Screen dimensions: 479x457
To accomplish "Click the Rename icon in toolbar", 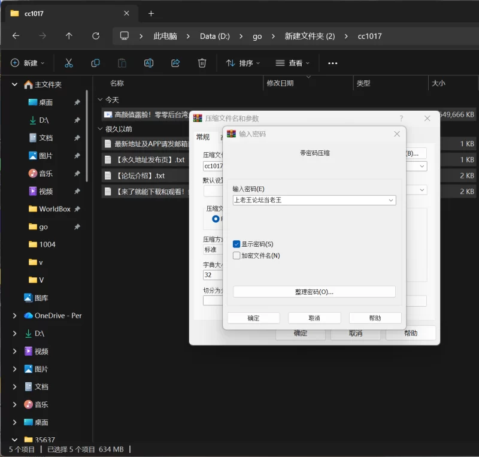I will pos(148,63).
